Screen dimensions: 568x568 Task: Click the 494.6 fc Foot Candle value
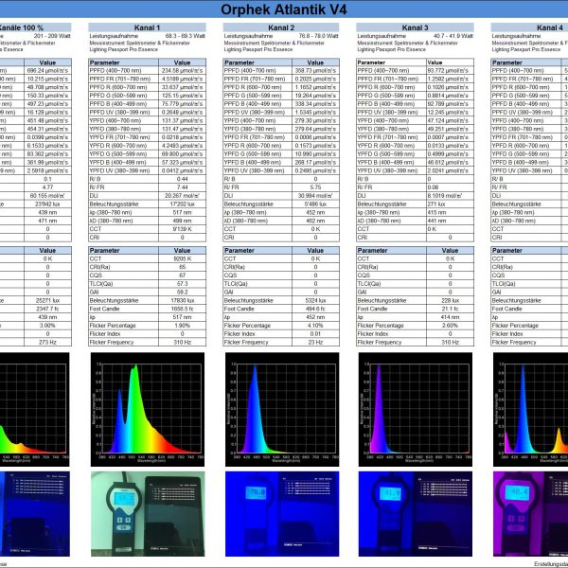click(x=315, y=309)
